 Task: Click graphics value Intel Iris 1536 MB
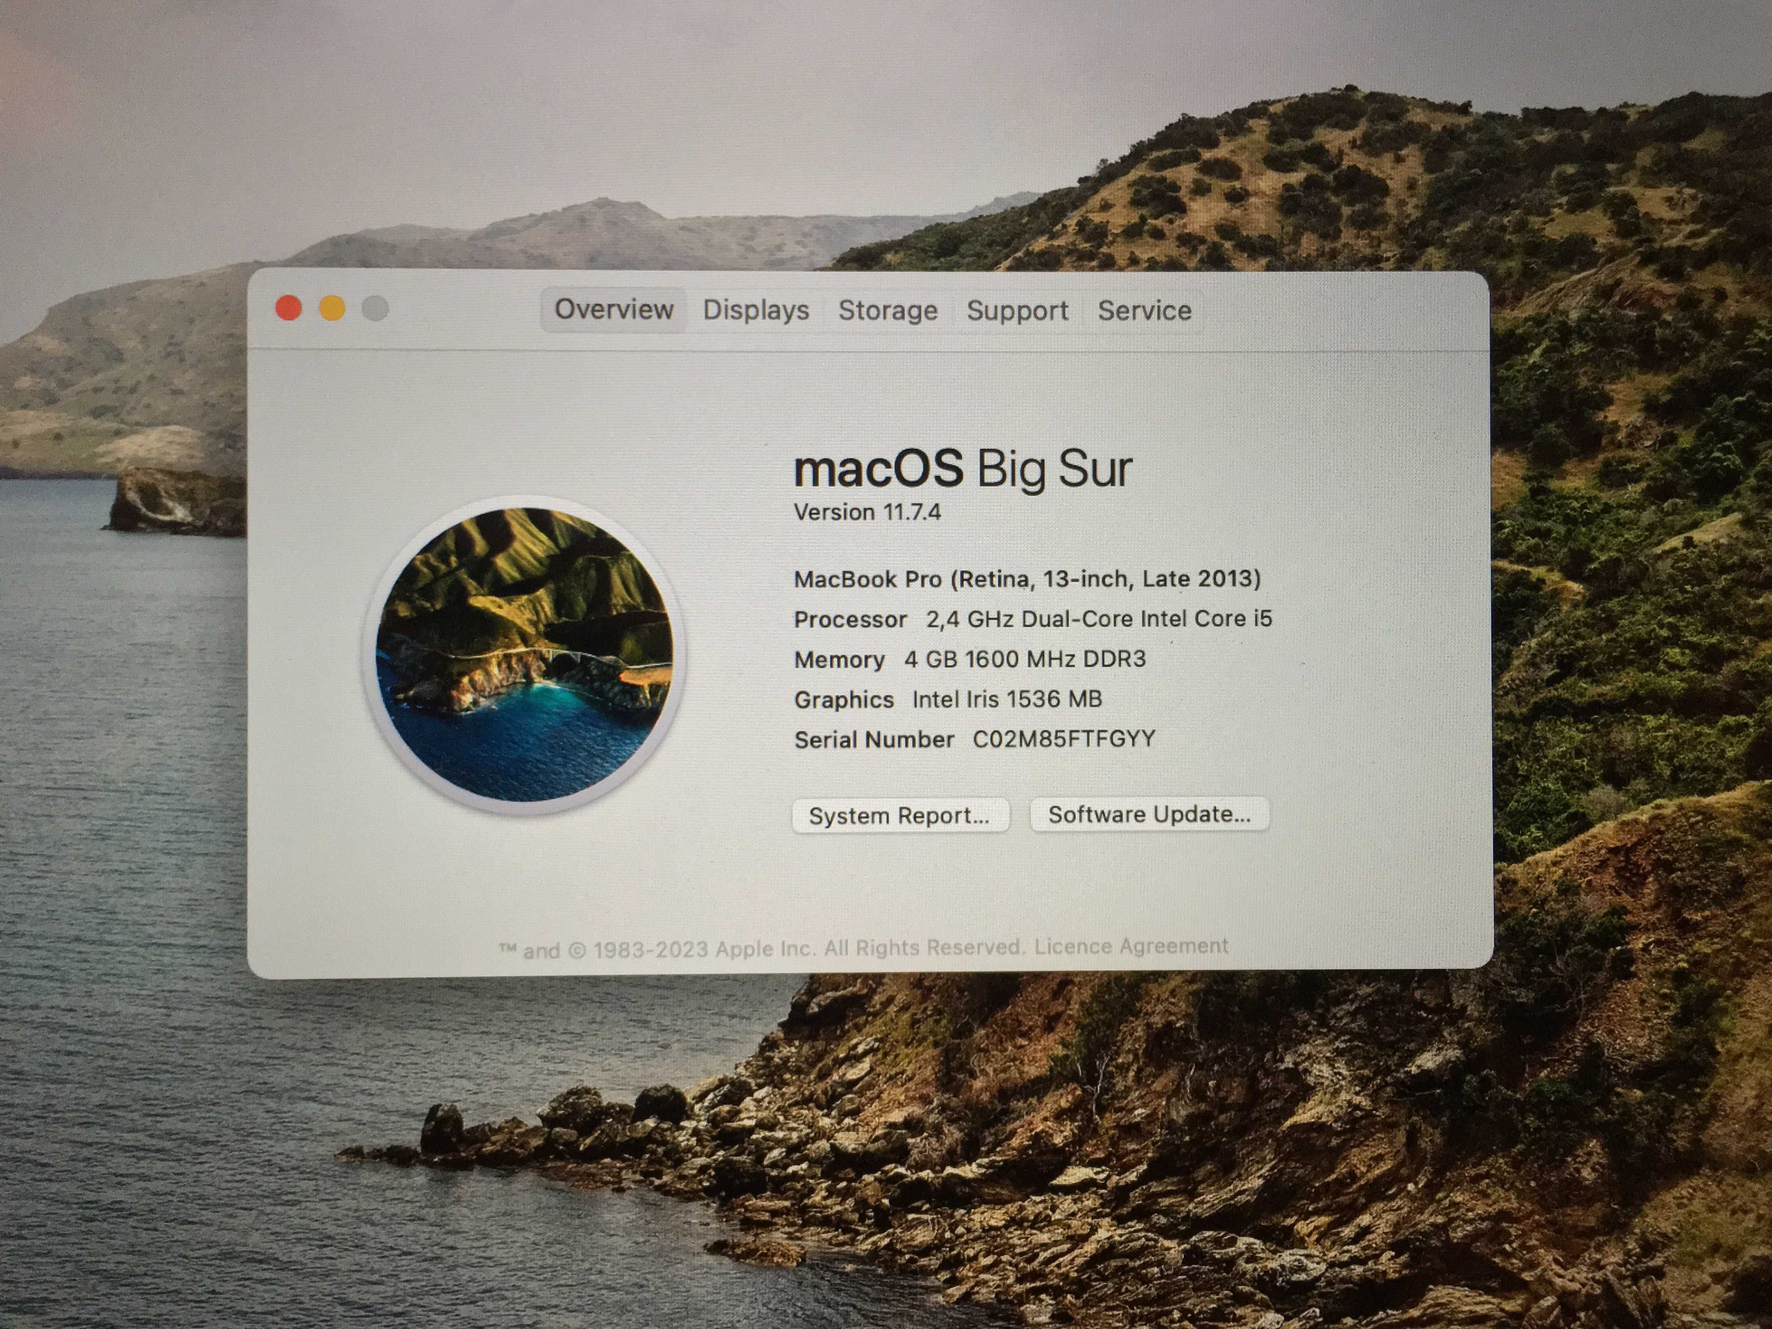1007,698
